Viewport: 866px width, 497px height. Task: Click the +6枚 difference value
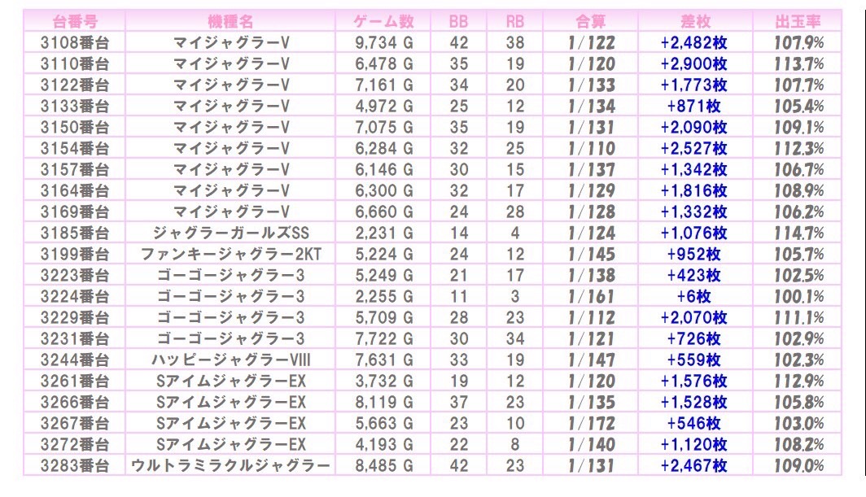(693, 297)
